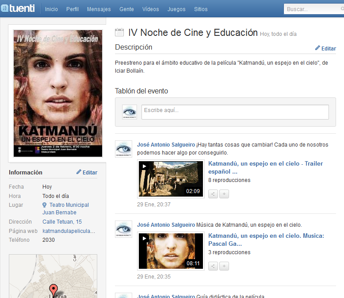The width and height of the screenshot is (344, 298).
Task: Click the plus icon under the Musica video
Action: click(224, 266)
